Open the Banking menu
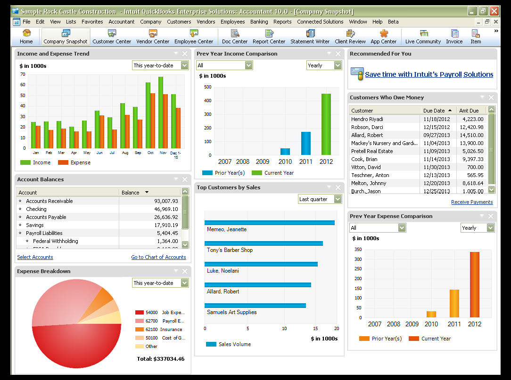Viewport: 511px width, 380px height. [259, 22]
